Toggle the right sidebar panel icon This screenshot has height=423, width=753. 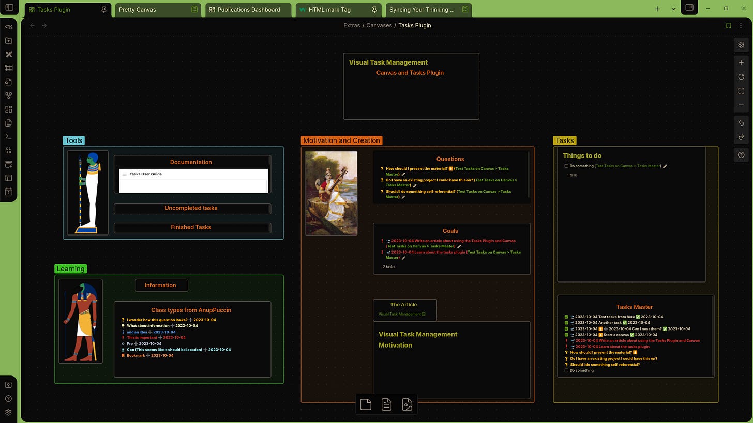pos(689,8)
